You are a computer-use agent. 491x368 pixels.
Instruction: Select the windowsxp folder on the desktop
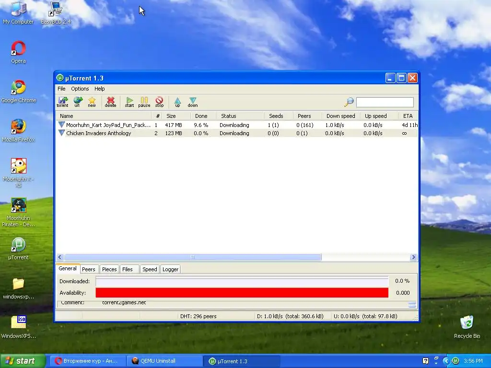coord(19,288)
